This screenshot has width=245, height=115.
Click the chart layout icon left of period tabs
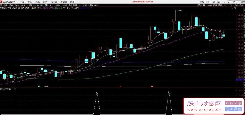tap(1, 5)
